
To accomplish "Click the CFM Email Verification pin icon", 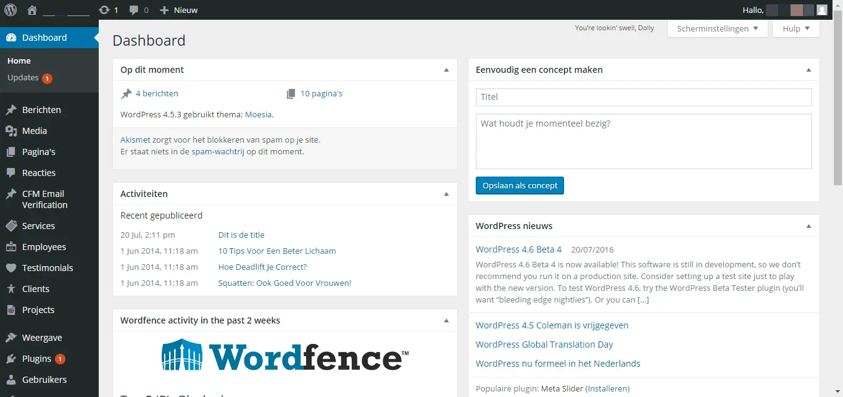I will 11,194.
